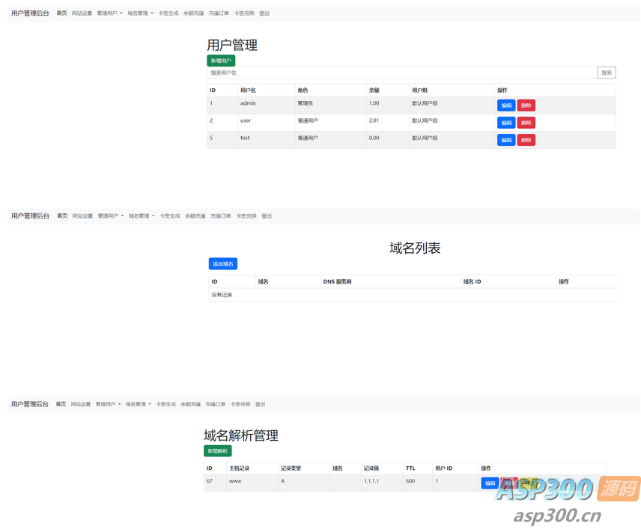This screenshot has height=532, width=641.
Task: Delete the admin user row
Action: pos(526,106)
